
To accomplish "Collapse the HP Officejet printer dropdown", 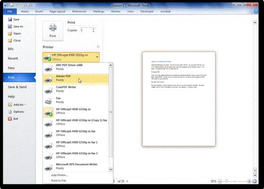I will pyautogui.click(x=97, y=57).
